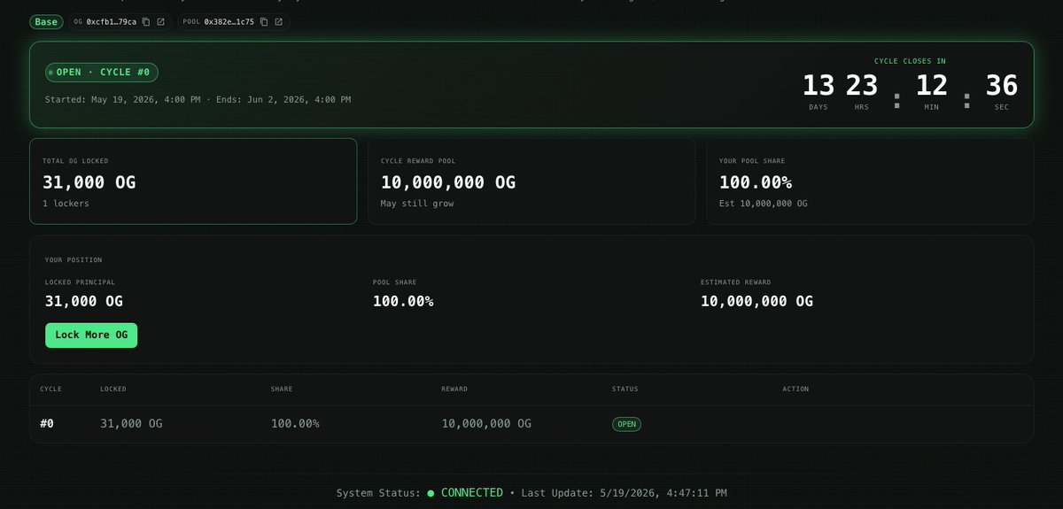The height and width of the screenshot is (509, 1063).
Task: Click the OG address text 0xcfb1…79ca
Action: point(111,21)
